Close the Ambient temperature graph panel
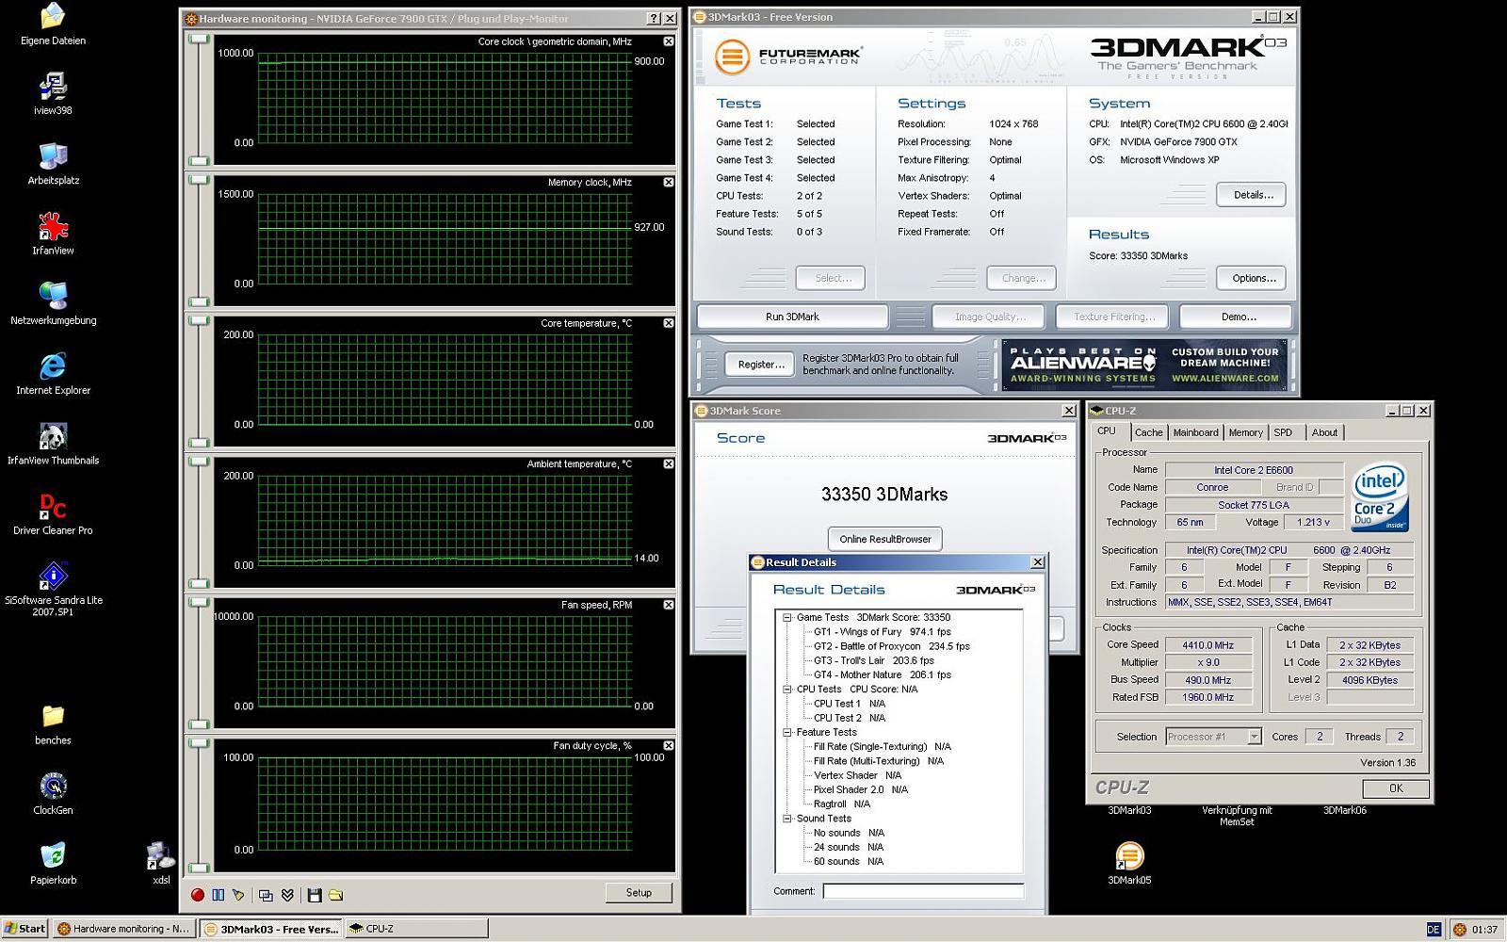This screenshot has width=1507, height=942. [x=668, y=463]
